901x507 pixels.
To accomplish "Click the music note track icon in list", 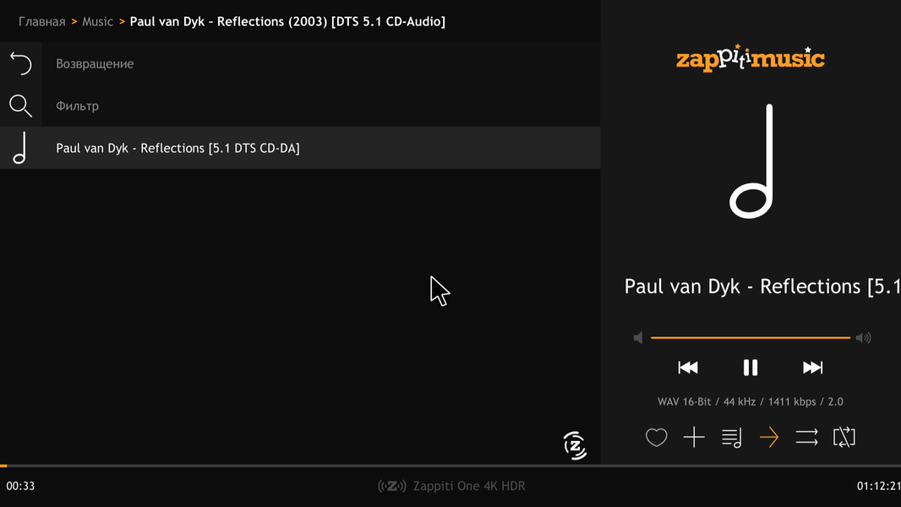I will 20,148.
